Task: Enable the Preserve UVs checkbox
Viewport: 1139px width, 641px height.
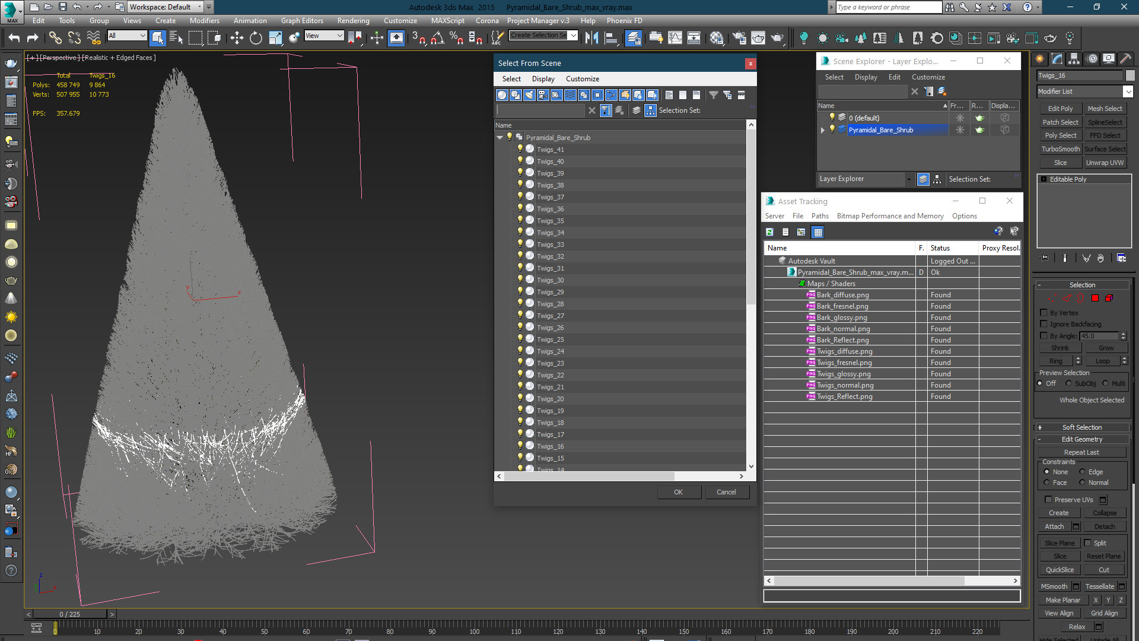Action: [x=1048, y=500]
